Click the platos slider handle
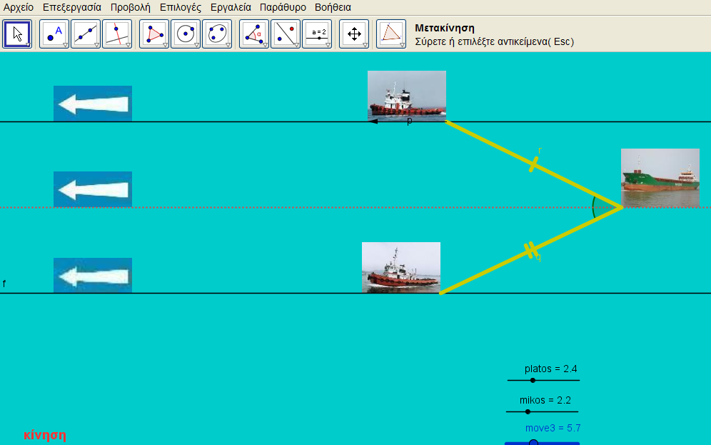 point(533,381)
